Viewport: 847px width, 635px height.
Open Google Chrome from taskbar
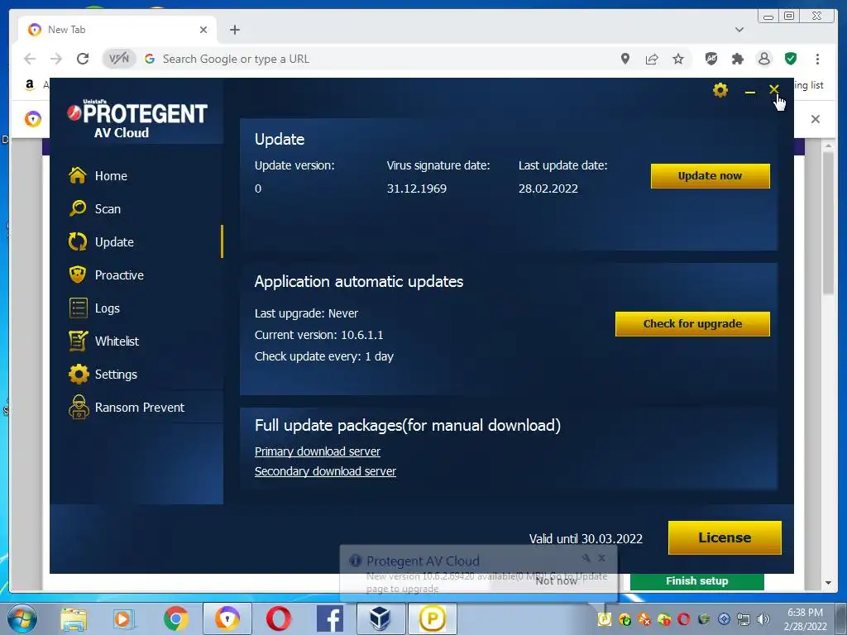pos(175,618)
